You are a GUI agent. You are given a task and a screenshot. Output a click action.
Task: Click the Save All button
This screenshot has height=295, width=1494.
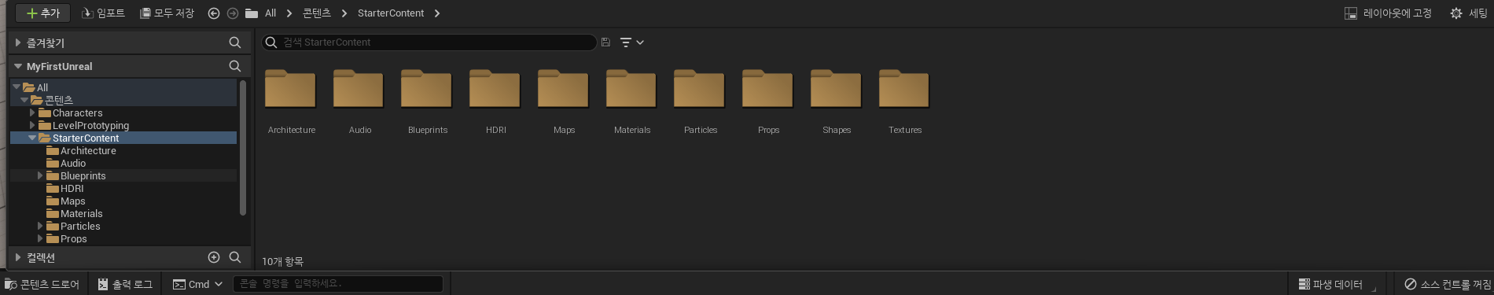coord(167,13)
